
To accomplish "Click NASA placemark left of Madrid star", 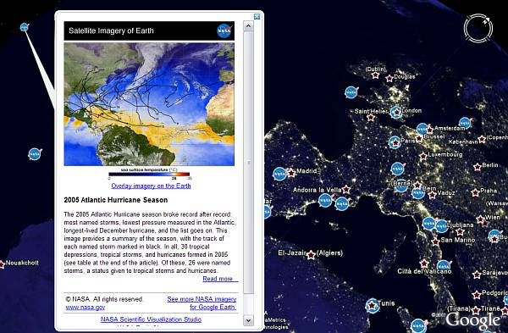I will [x=279, y=174].
